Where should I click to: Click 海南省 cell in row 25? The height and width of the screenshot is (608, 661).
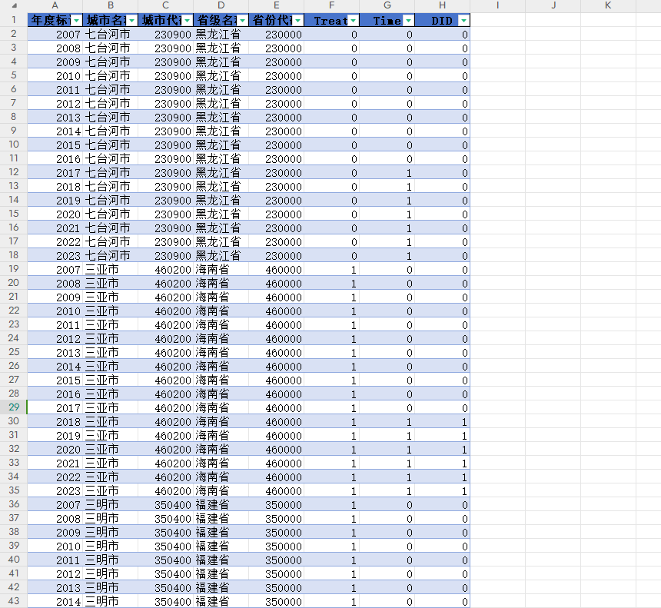221,353
